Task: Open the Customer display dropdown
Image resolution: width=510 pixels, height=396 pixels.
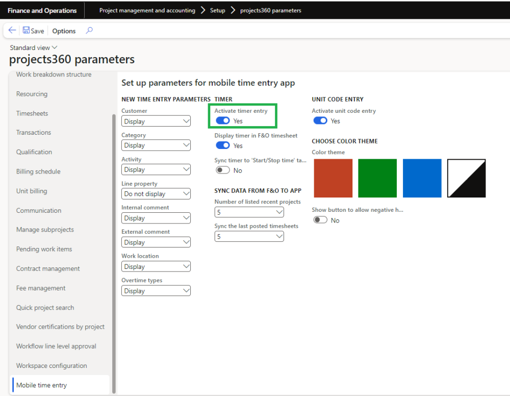Action: point(156,121)
